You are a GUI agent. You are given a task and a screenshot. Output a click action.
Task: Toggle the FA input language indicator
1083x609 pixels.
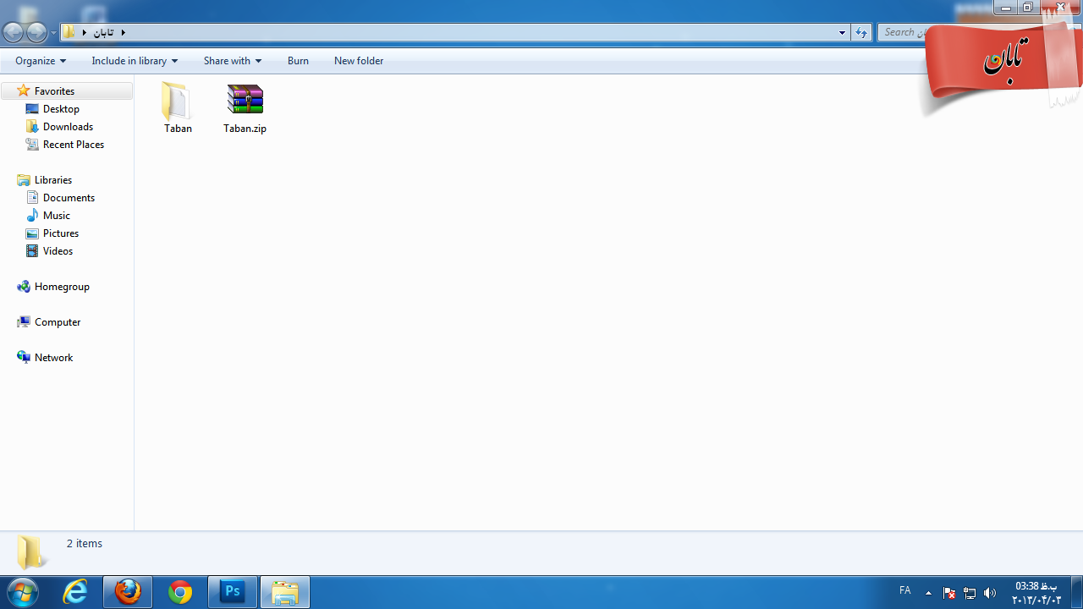(x=904, y=590)
